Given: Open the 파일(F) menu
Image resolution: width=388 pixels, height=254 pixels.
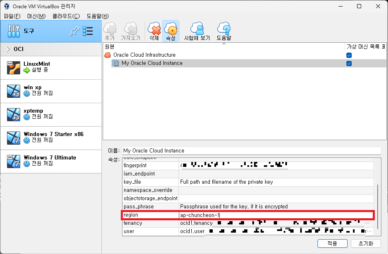Looking at the screenshot, I should pos(12,16).
